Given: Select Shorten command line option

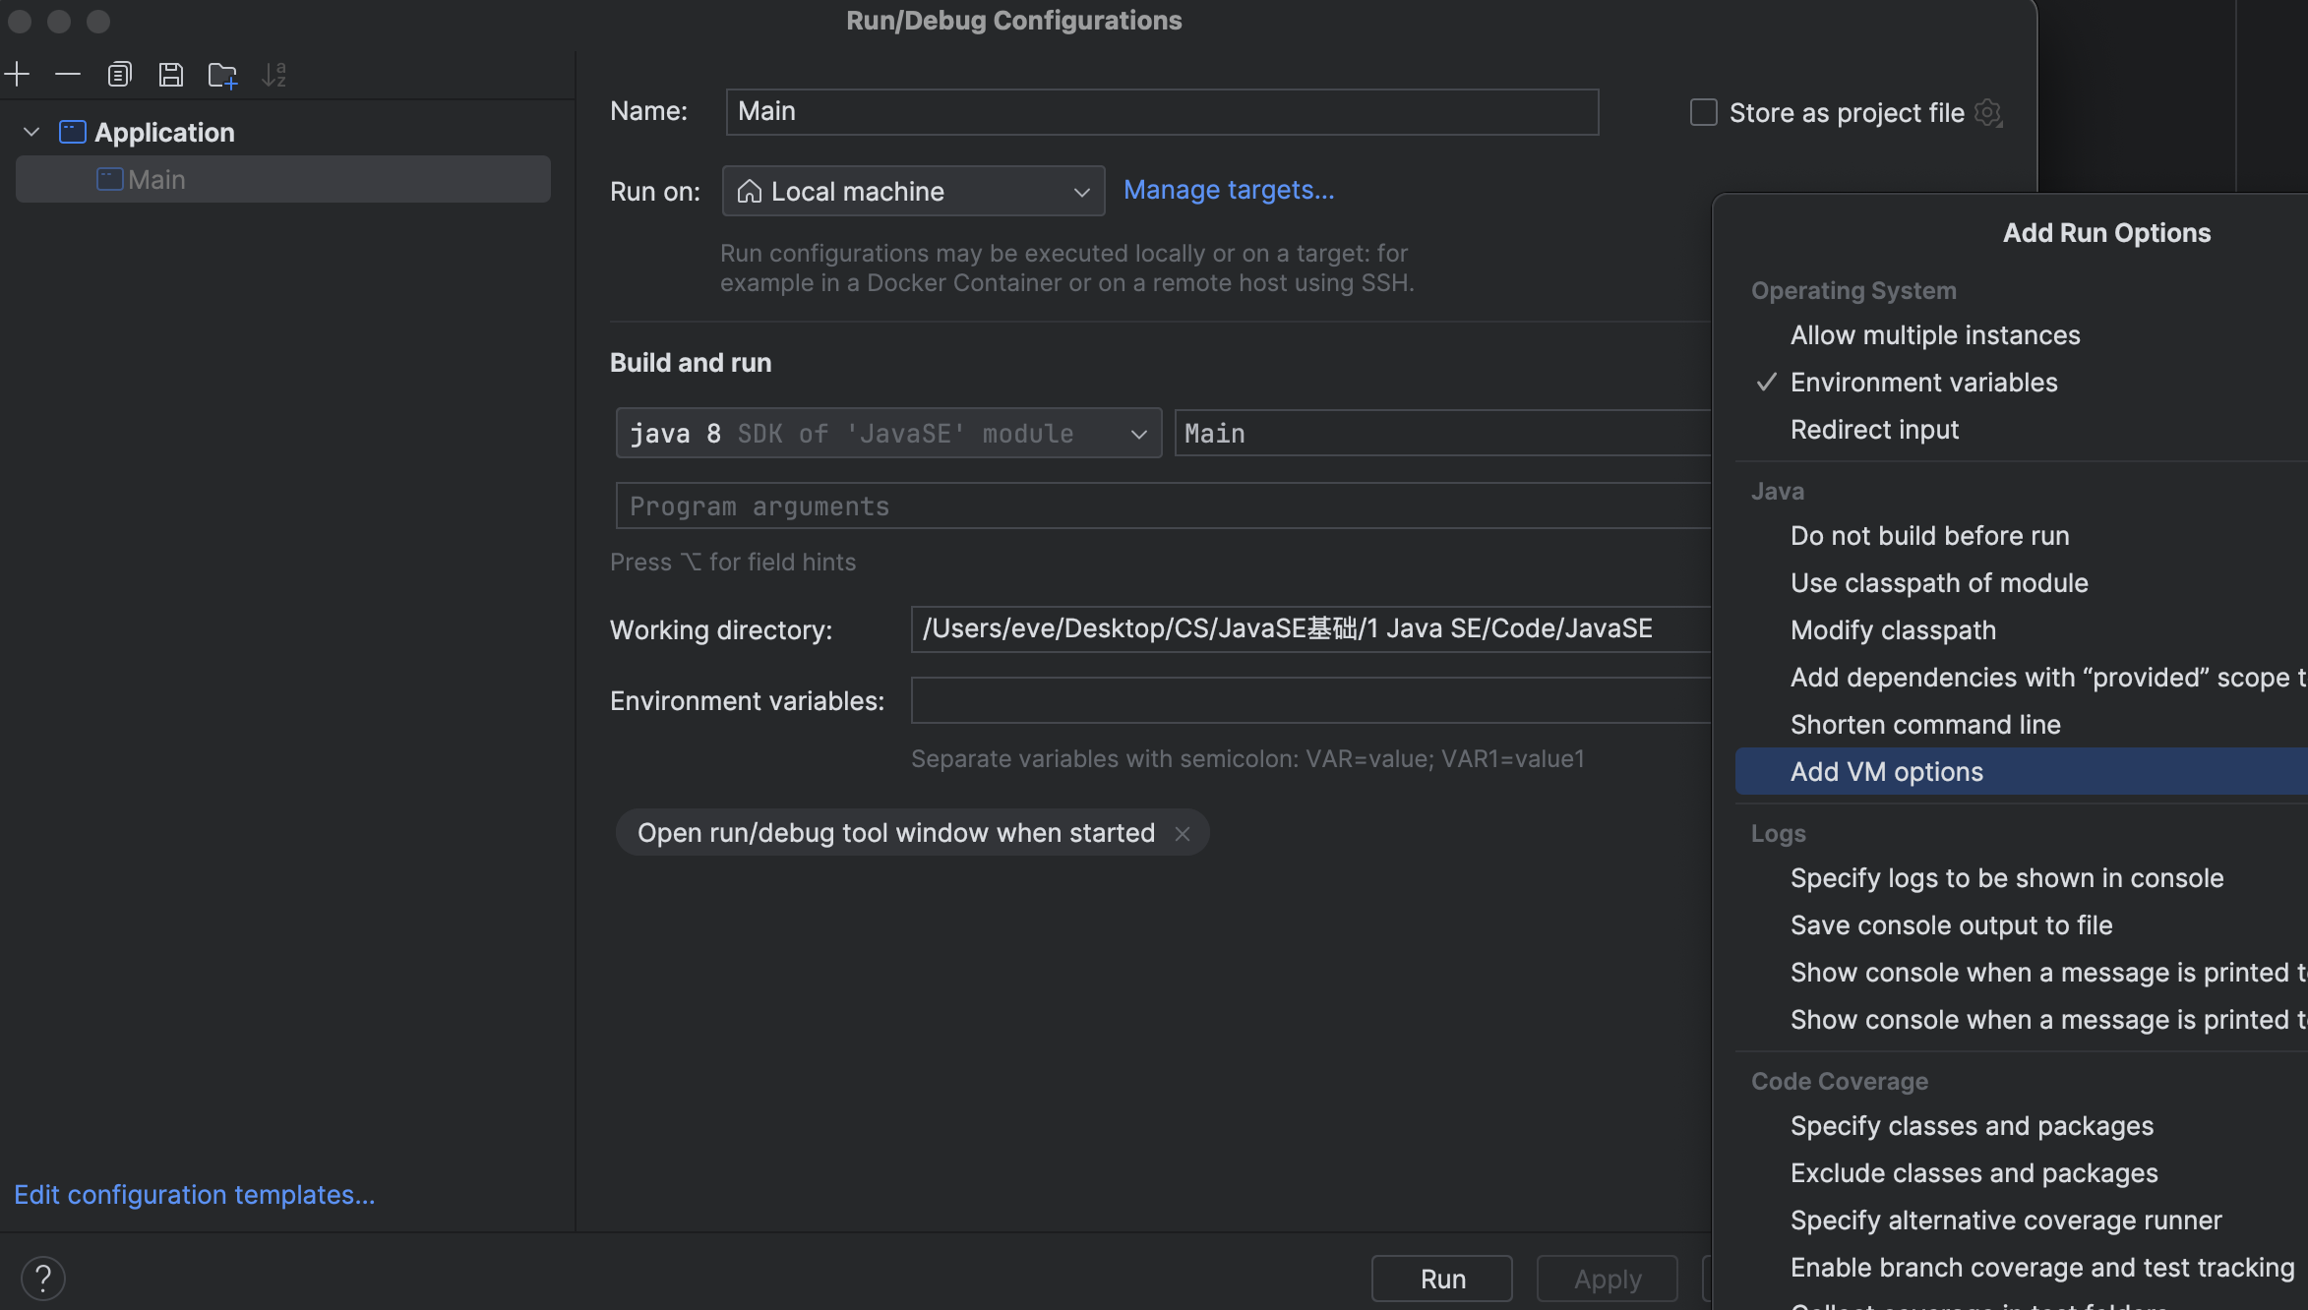Looking at the screenshot, I should (x=1924, y=722).
